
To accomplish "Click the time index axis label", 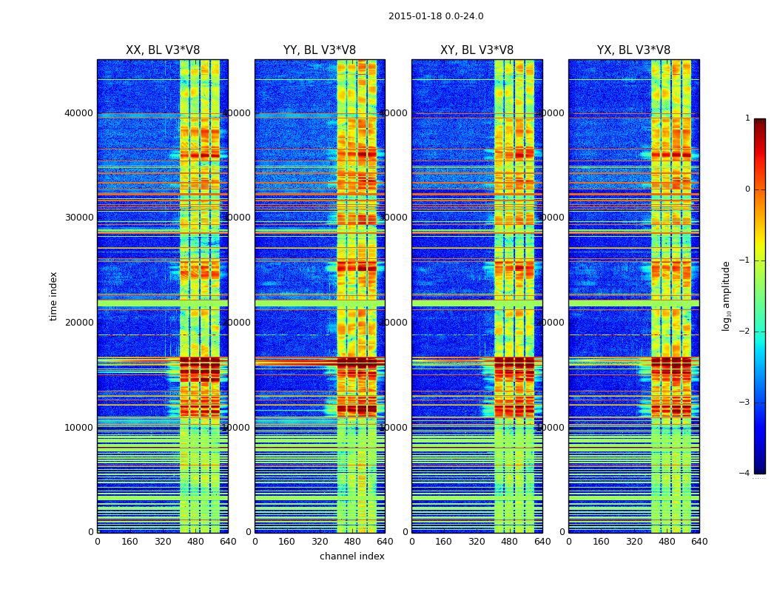I will [53, 296].
